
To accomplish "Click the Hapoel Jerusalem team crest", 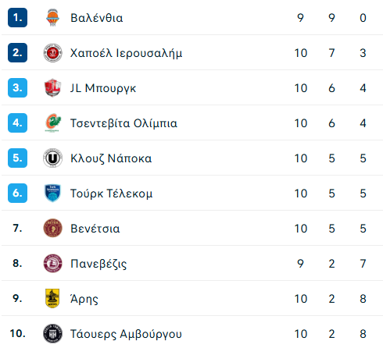I will tap(52, 53).
